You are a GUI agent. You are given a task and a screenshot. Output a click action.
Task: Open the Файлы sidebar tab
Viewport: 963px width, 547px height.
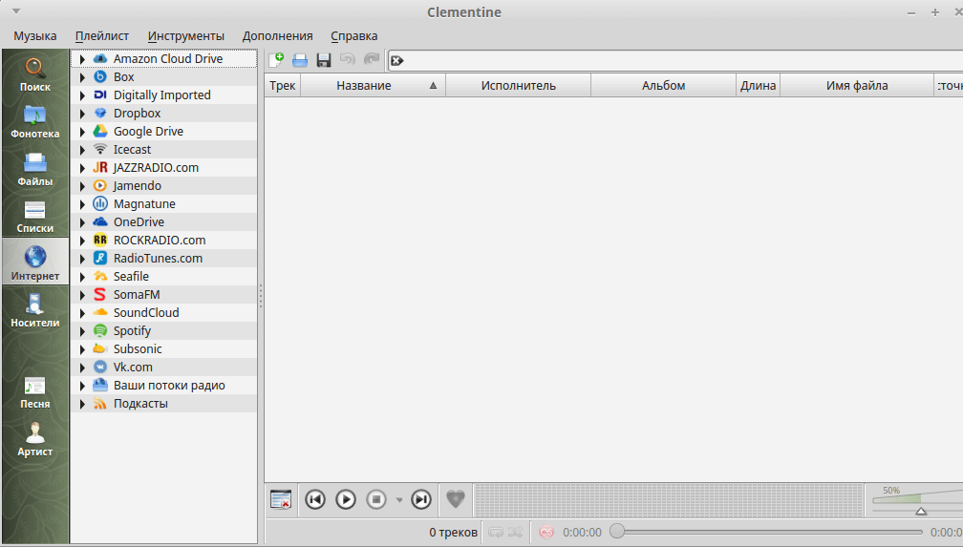pyautogui.click(x=35, y=169)
